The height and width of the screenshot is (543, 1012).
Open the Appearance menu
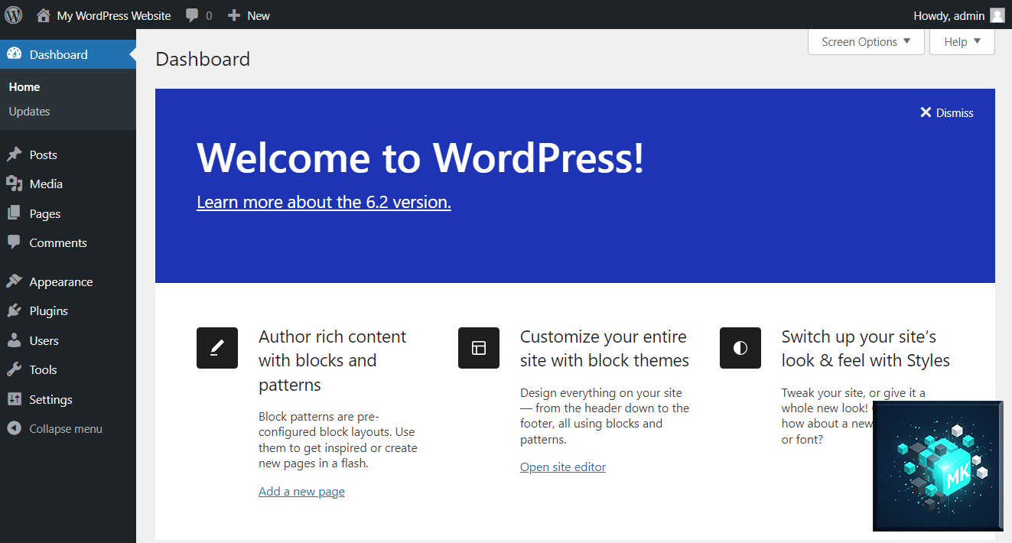[68, 281]
